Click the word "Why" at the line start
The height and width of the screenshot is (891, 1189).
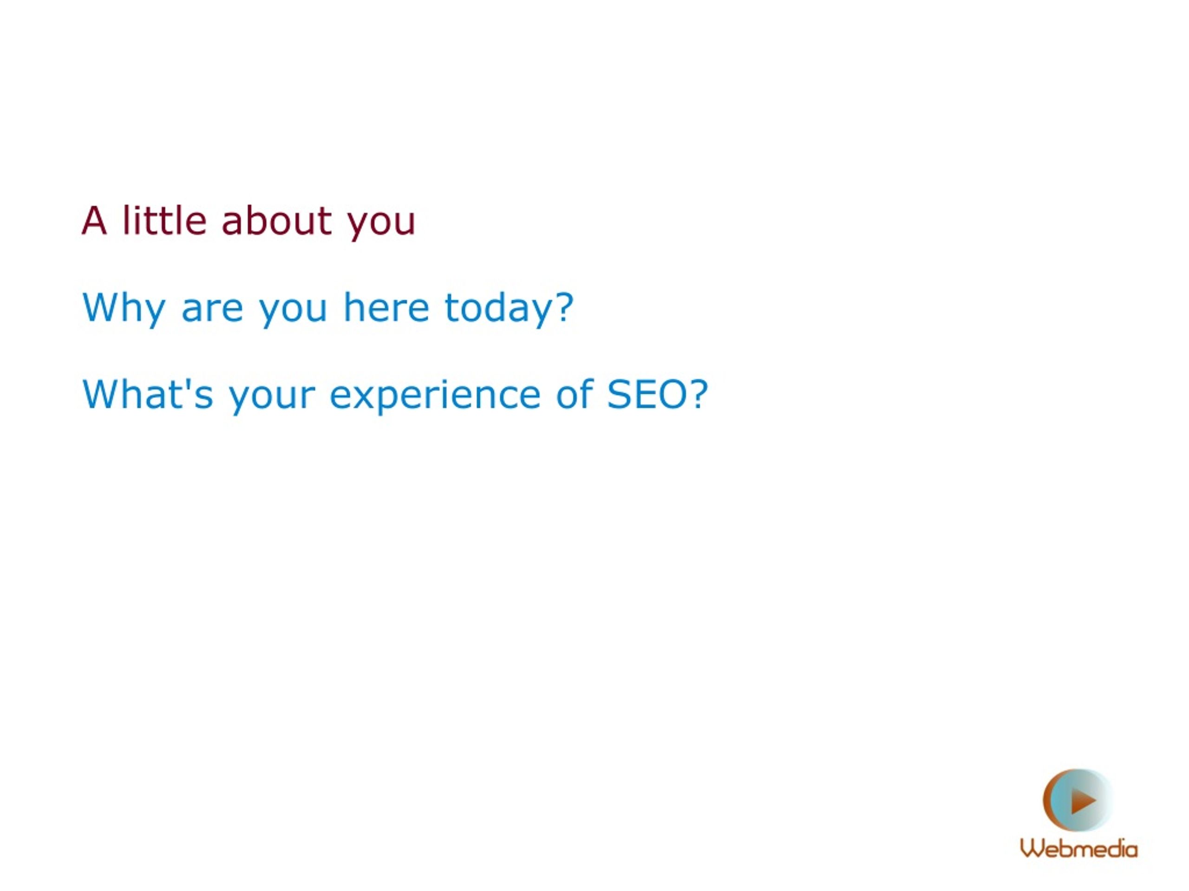point(124,308)
